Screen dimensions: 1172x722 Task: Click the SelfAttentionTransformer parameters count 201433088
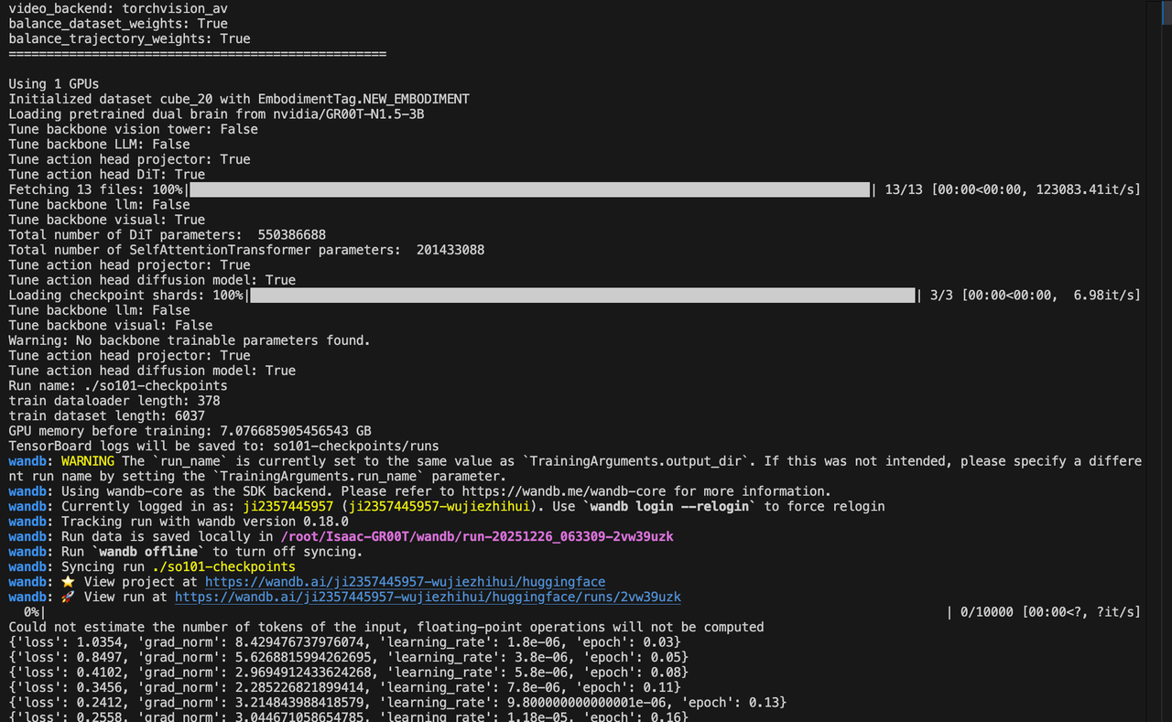(x=450, y=250)
